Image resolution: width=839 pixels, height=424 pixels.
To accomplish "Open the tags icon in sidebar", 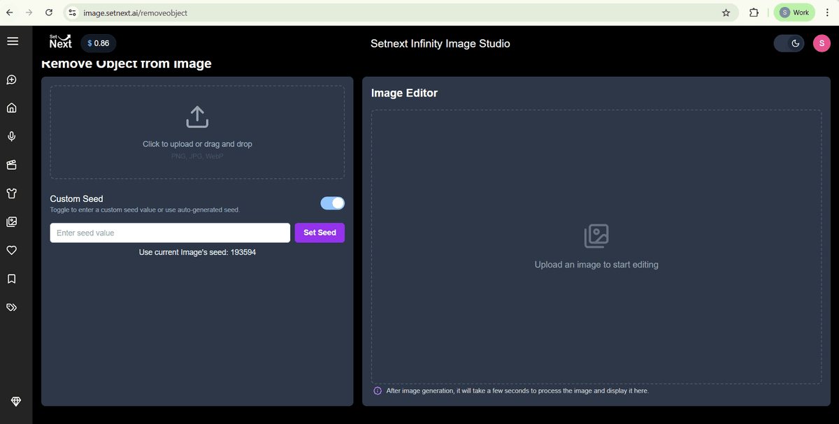I will [x=12, y=307].
